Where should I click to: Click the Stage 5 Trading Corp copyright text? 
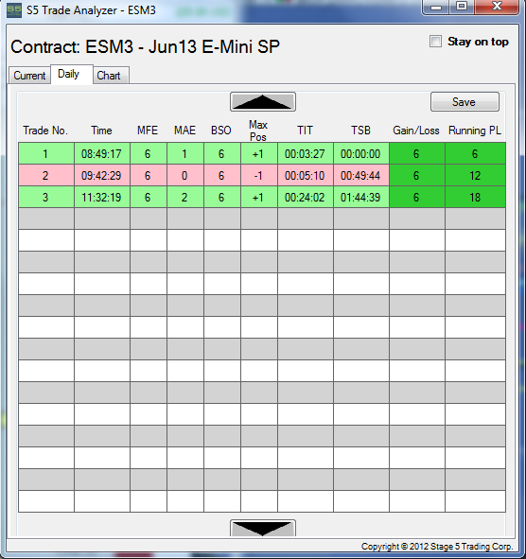click(437, 546)
